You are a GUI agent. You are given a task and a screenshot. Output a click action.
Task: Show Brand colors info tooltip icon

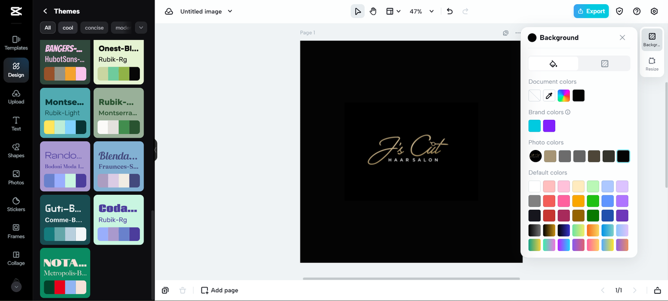point(568,112)
